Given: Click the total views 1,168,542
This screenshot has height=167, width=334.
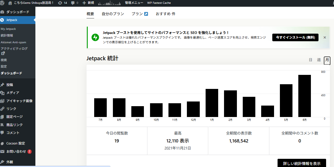Looking at the screenshot, I should pos(239,141).
